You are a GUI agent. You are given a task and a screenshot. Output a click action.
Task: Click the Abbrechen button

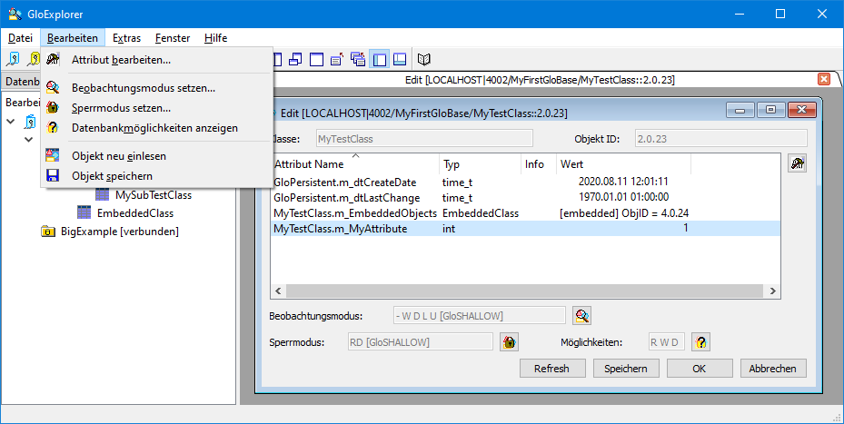(773, 369)
